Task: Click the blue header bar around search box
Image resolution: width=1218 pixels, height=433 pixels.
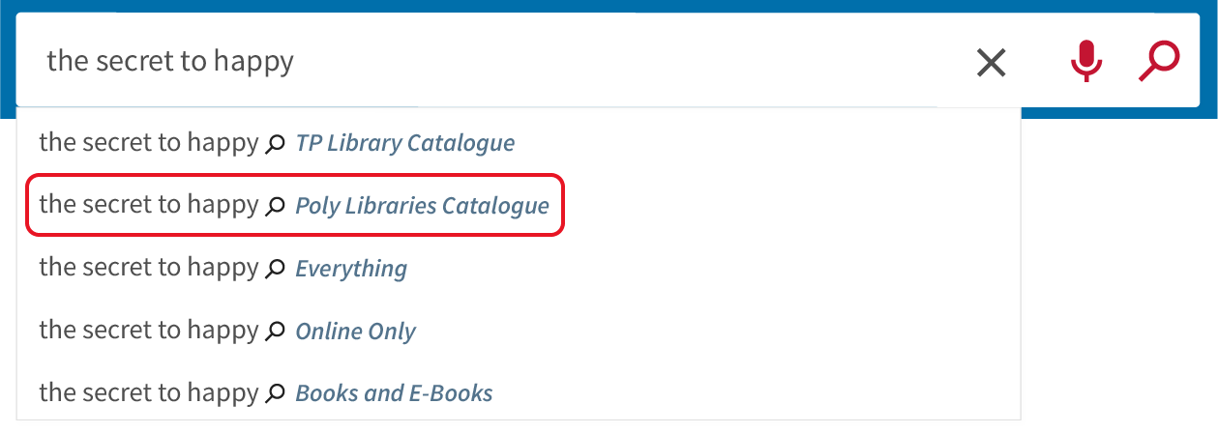Action: [1113, 113]
